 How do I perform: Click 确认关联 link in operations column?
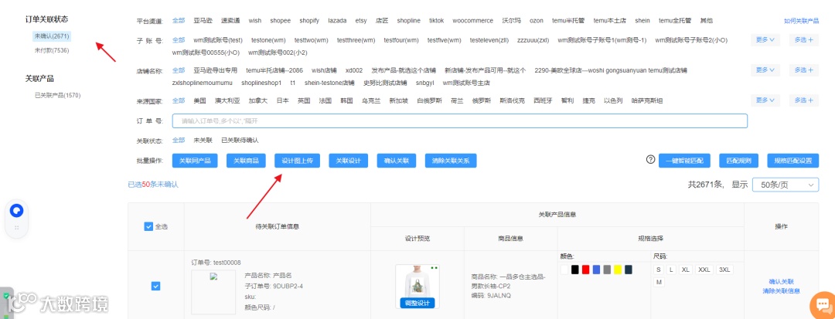coord(781,282)
